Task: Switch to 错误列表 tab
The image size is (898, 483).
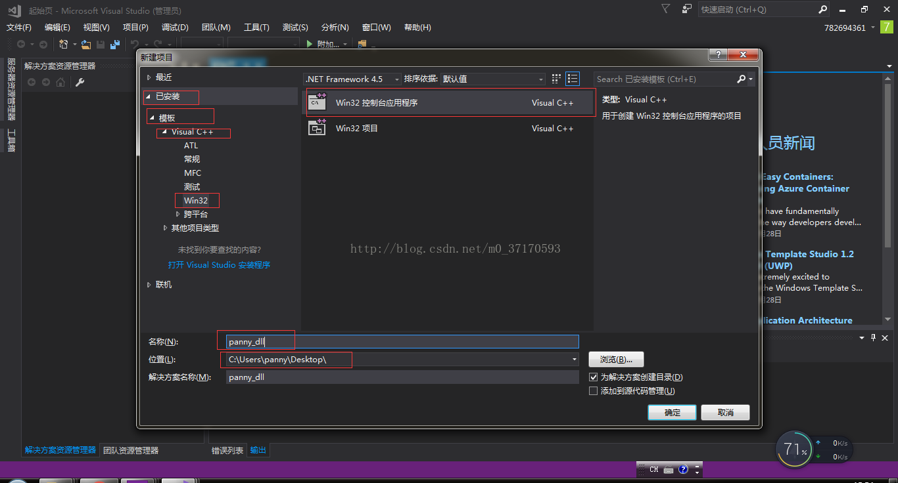Action: [227, 450]
